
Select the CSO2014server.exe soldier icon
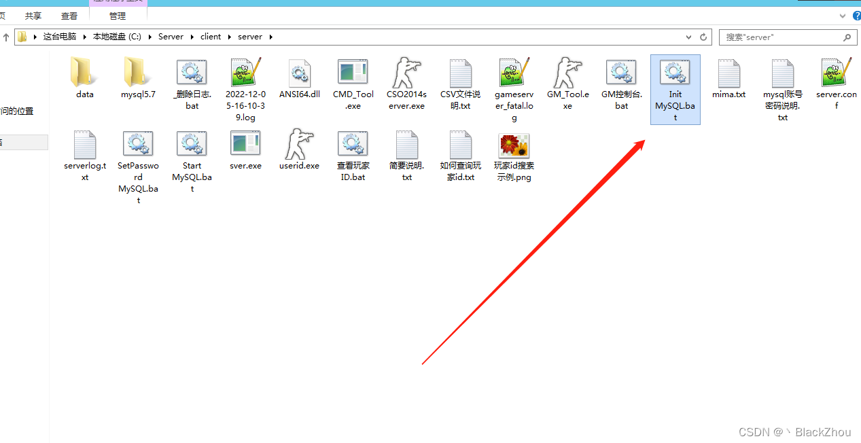406,73
